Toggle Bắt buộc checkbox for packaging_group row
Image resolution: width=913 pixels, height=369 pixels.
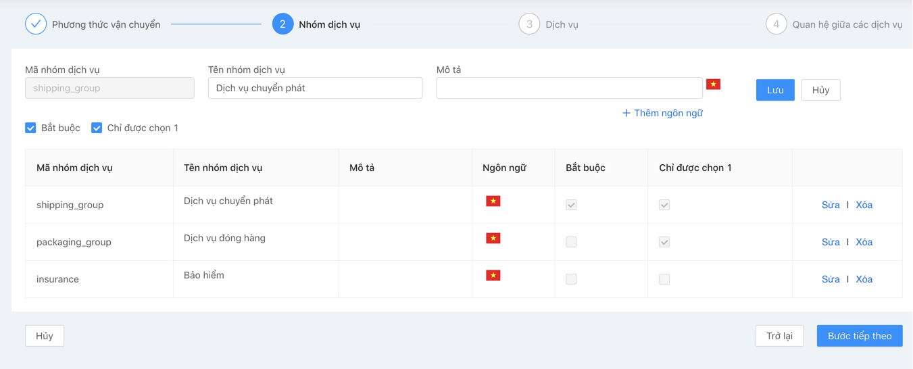[x=571, y=242]
